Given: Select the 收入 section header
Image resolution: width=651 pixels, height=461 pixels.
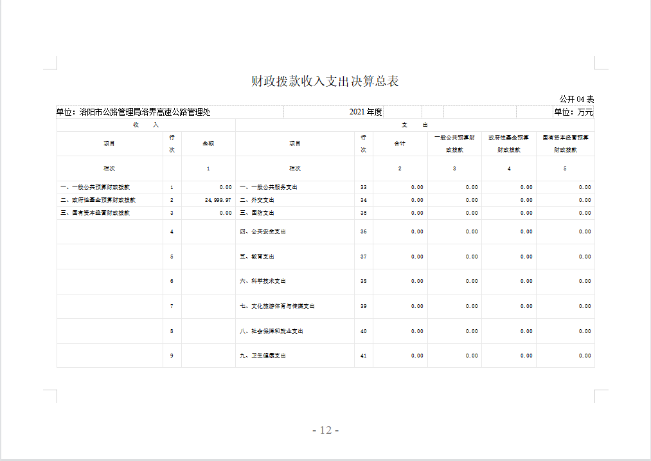Looking at the screenshot, I should 146,125.
